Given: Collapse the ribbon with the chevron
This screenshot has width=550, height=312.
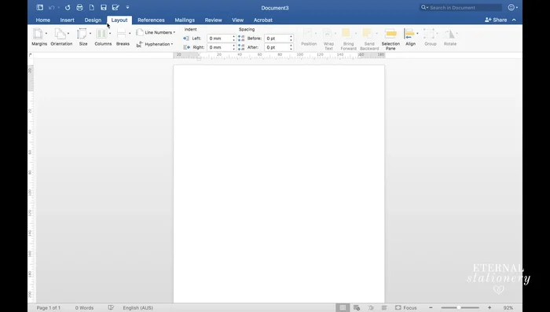Looking at the screenshot, I should point(514,20).
